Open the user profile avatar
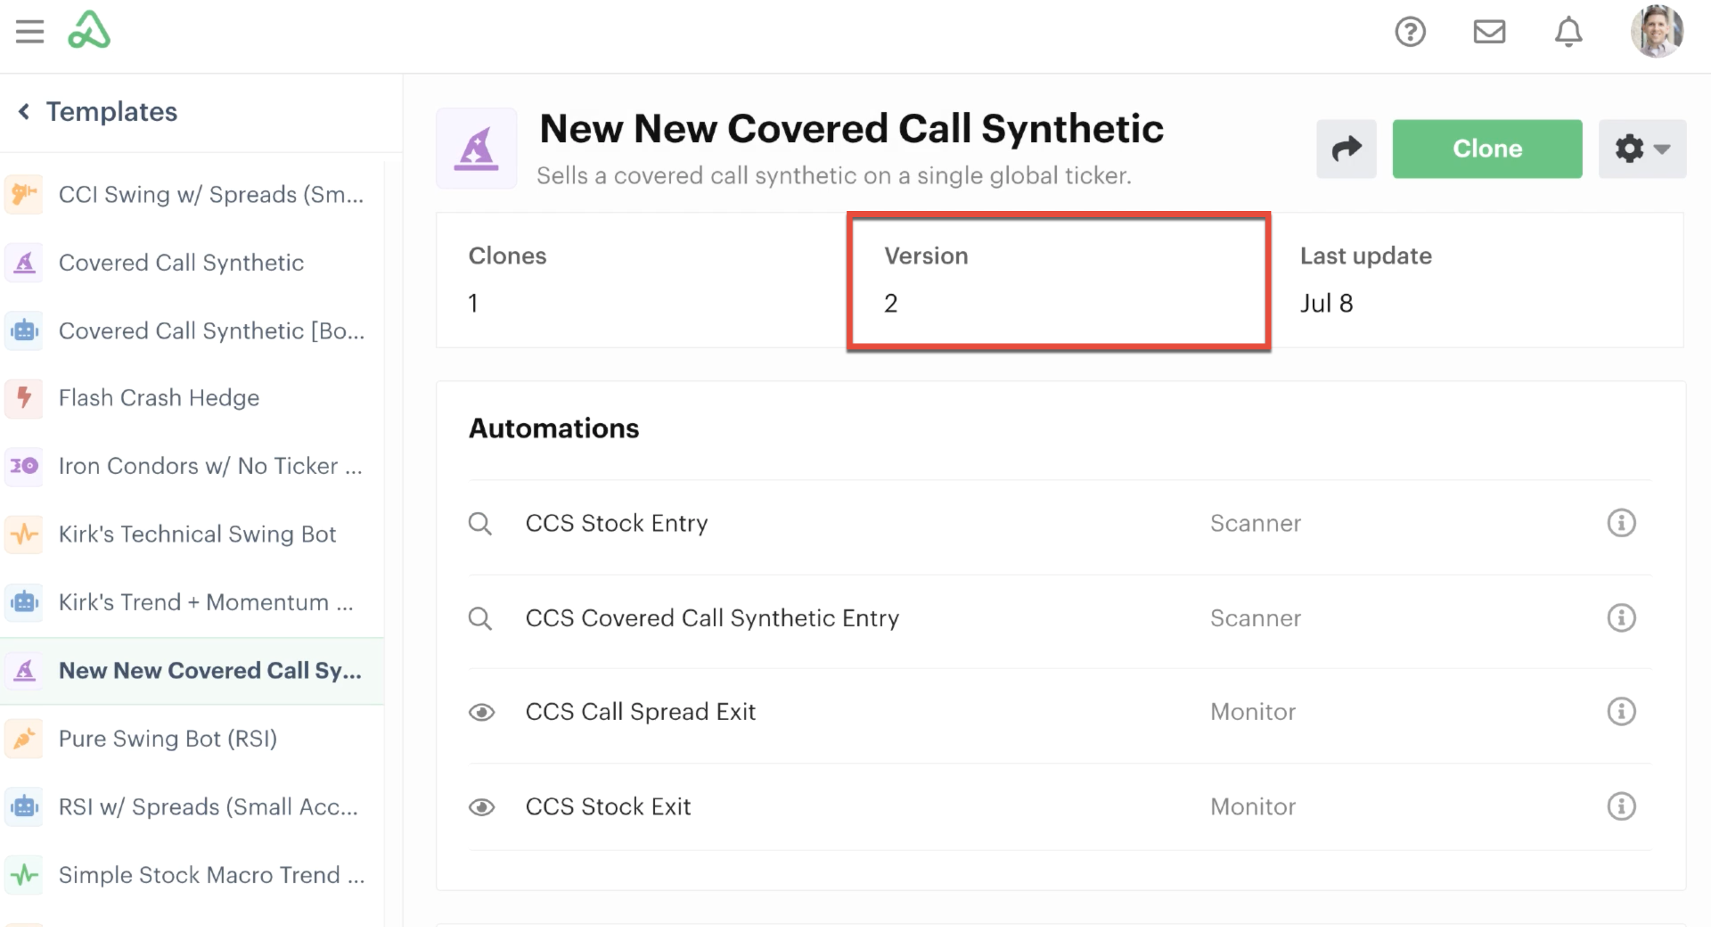Image resolution: width=1711 pixels, height=927 pixels. pyautogui.click(x=1657, y=31)
